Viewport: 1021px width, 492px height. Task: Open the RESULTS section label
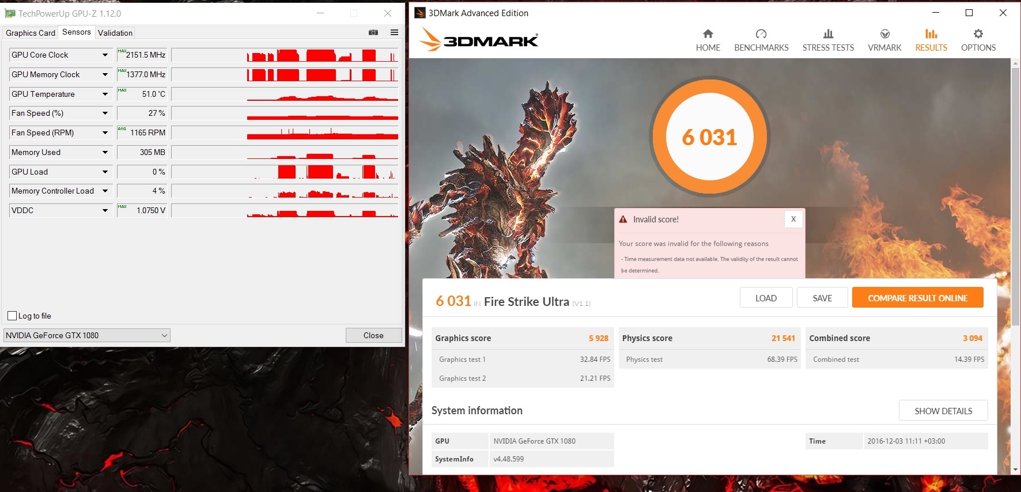click(x=931, y=48)
